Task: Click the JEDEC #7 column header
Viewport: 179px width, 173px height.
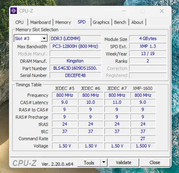Action: pos(117,88)
